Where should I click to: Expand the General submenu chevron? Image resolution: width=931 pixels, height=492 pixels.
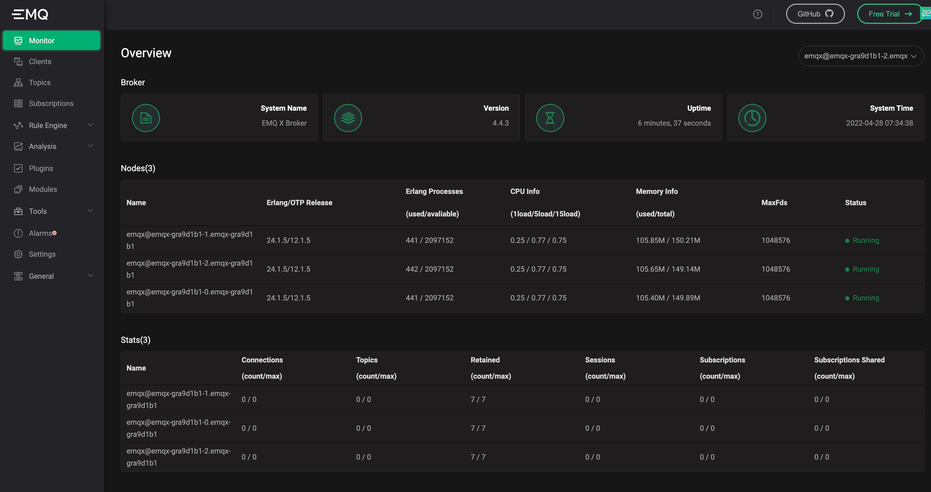coord(91,275)
